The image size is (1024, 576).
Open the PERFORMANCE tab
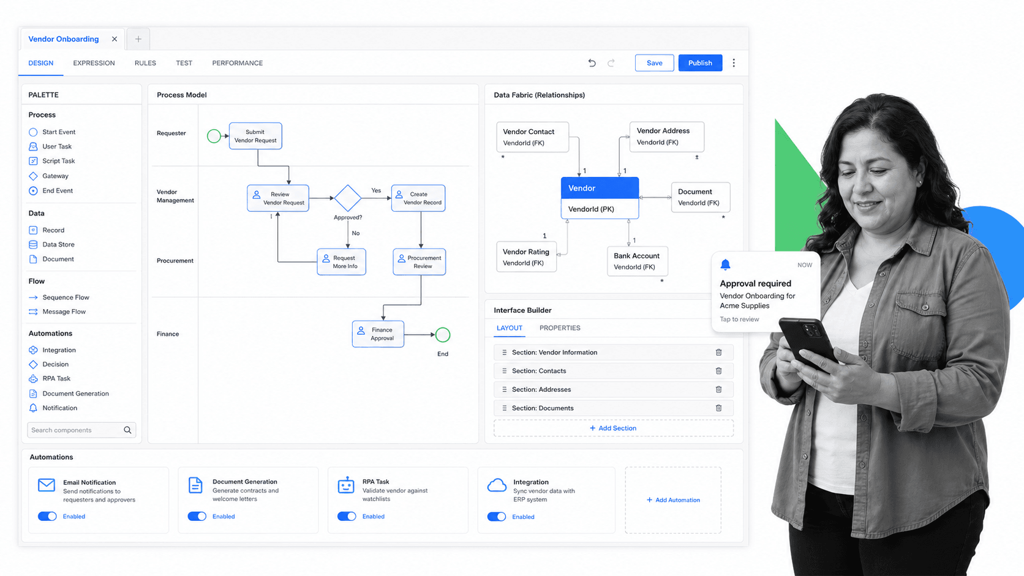238,63
